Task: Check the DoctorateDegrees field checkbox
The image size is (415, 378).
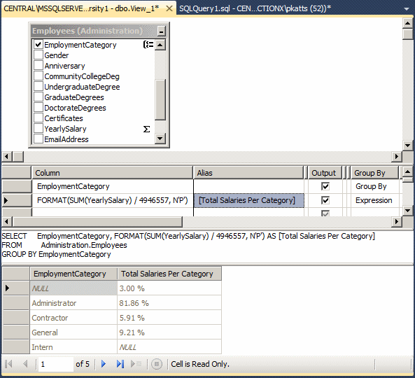Action: click(38, 107)
